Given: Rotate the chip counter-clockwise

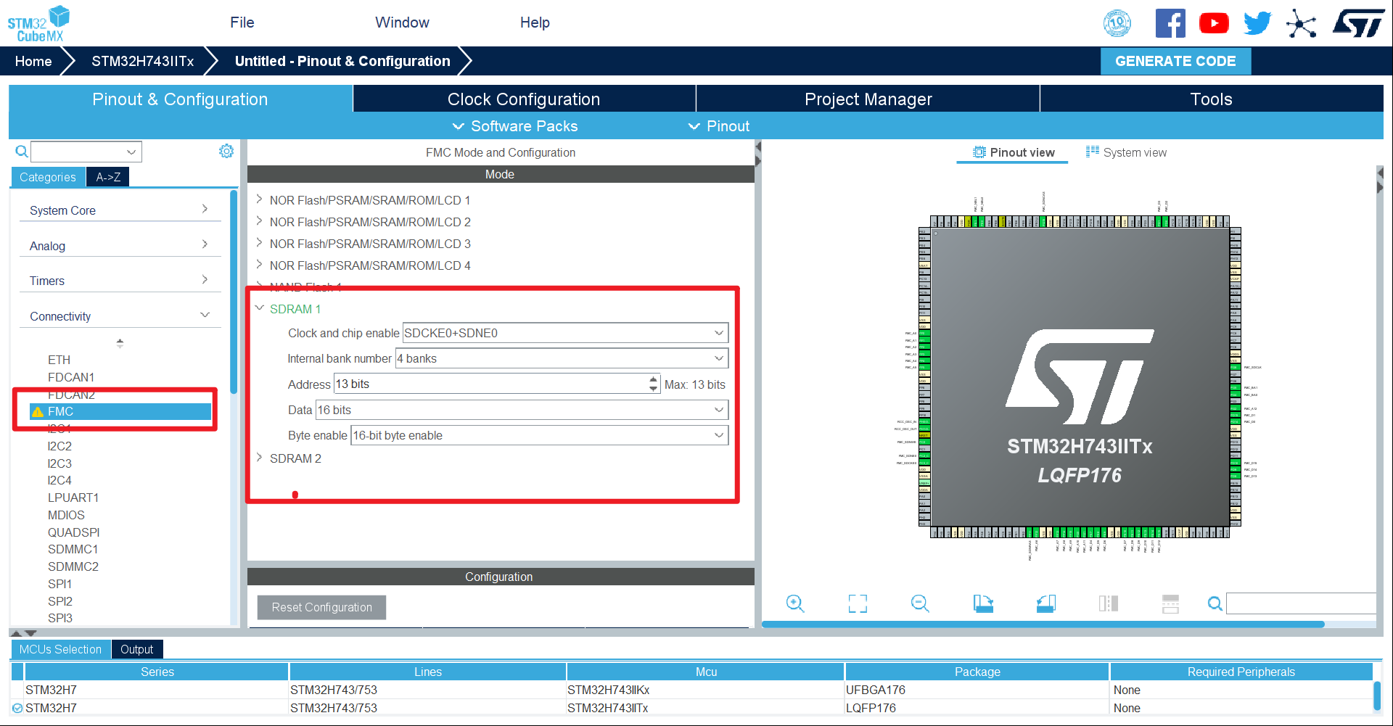Looking at the screenshot, I should pos(1045,603).
